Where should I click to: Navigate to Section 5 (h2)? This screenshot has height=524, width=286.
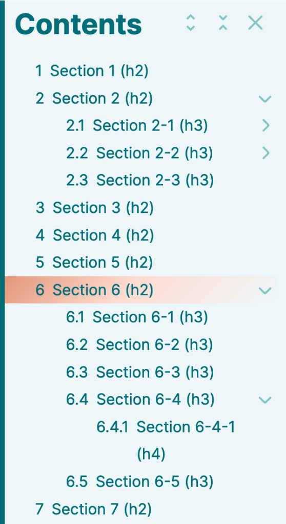coord(94,263)
